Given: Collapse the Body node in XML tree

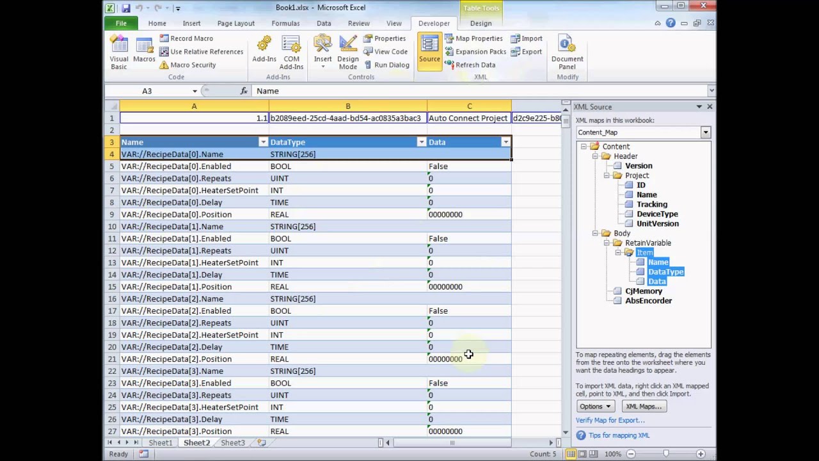Looking at the screenshot, I should [595, 233].
